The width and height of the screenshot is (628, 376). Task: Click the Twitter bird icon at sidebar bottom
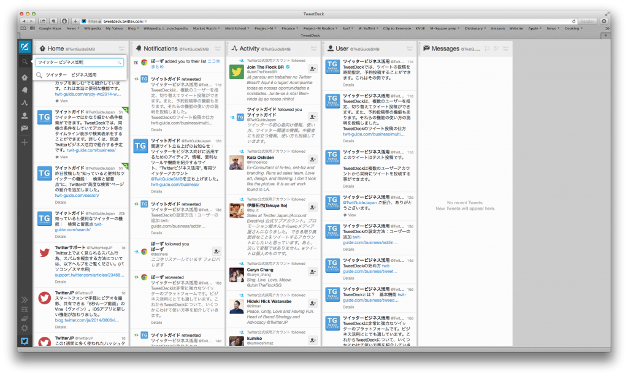coord(25,341)
